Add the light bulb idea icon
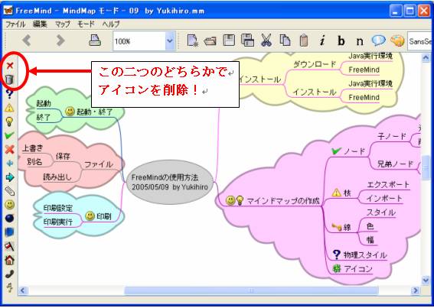This screenshot has height=308, width=434. (x=9, y=122)
